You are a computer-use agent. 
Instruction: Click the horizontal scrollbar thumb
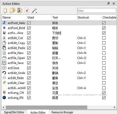[x=46, y=107]
